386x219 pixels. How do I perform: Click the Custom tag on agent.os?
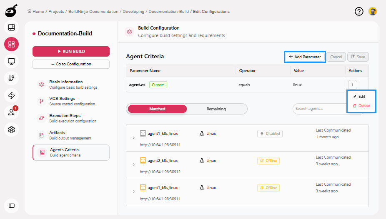[x=158, y=85]
